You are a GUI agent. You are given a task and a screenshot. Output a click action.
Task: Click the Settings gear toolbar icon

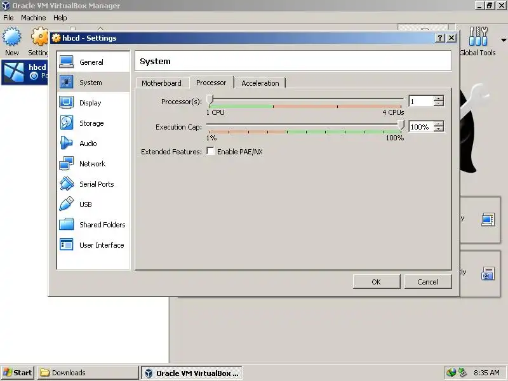tap(39, 37)
